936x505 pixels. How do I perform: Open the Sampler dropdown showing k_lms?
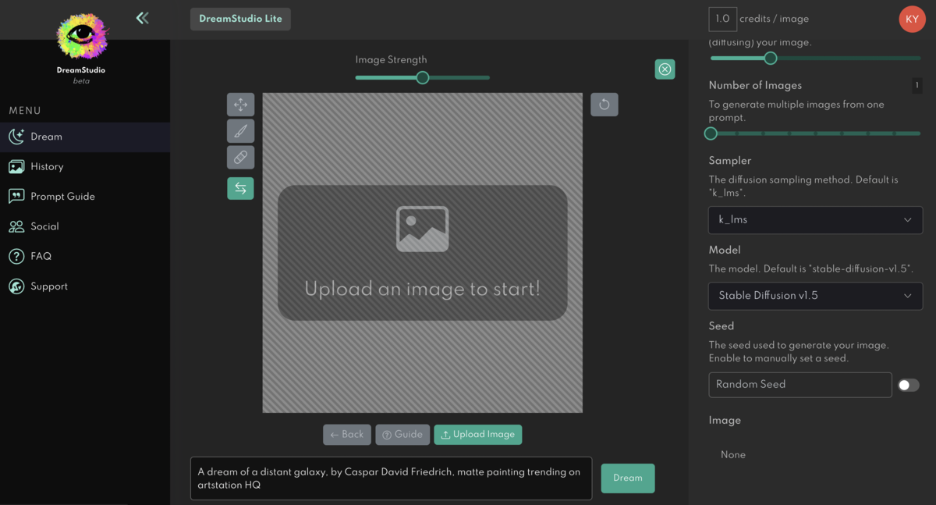(814, 219)
